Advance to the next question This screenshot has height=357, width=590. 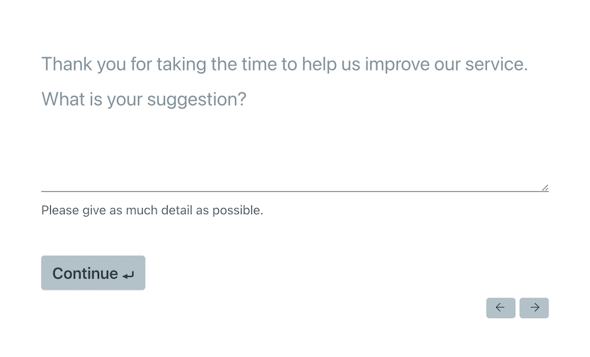534,308
